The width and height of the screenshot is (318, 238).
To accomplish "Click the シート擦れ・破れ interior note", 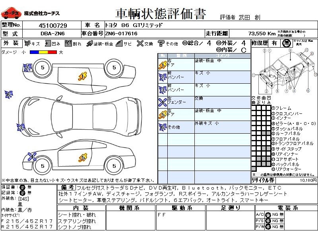I will 77,215.
